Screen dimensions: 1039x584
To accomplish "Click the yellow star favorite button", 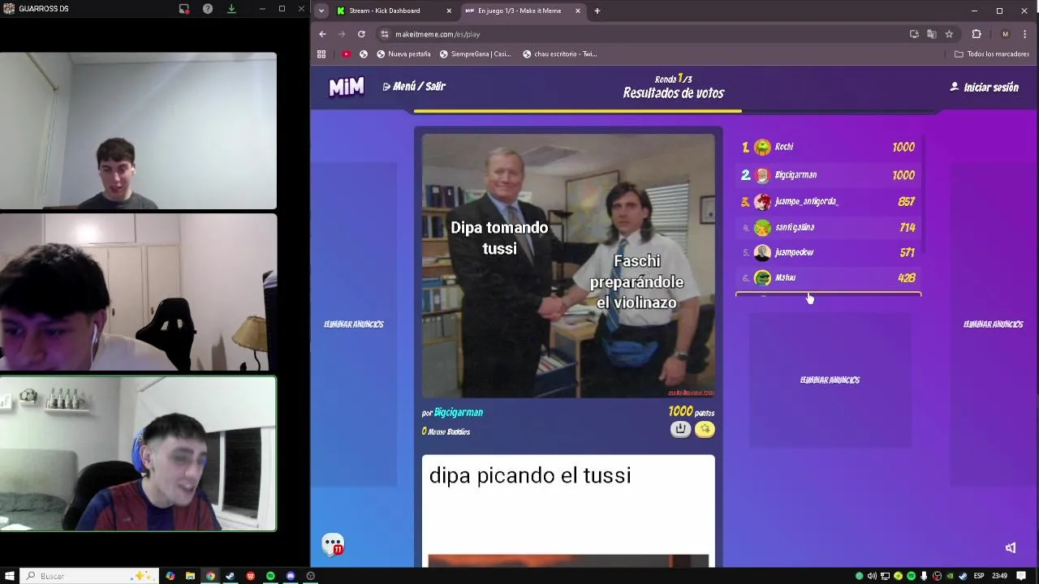I will point(705,430).
